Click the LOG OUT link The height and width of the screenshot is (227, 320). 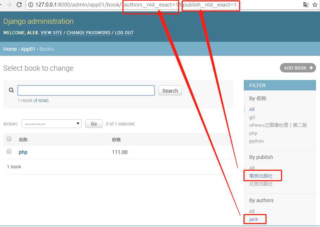124,32
